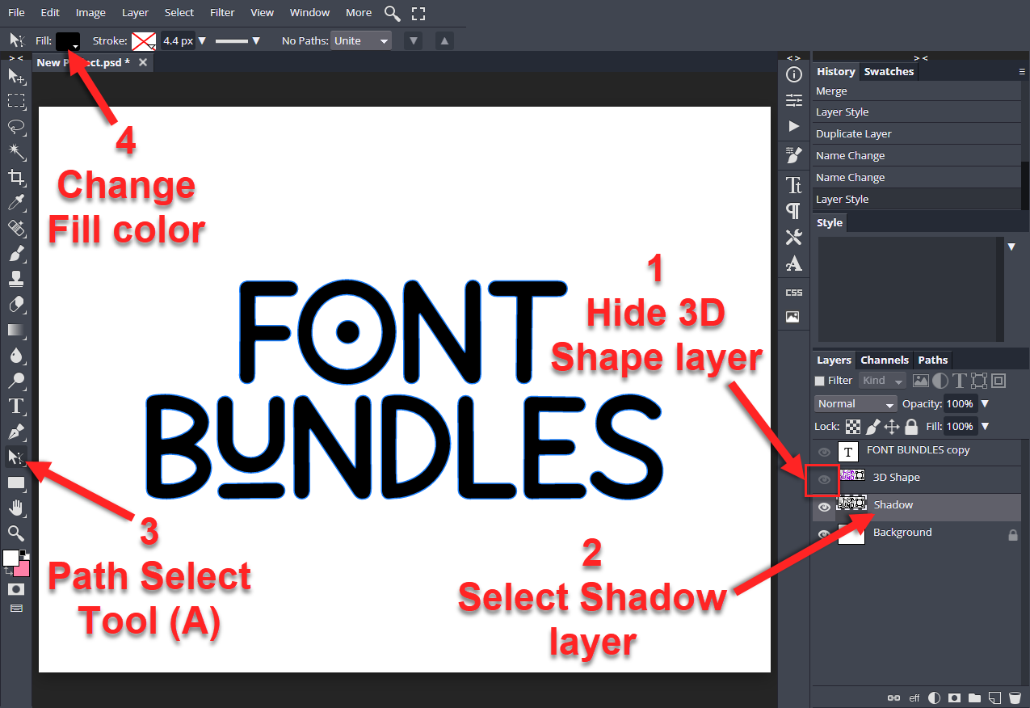The image size is (1030, 708).
Task: Create new folder in Layers panel
Action: (975, 697)
